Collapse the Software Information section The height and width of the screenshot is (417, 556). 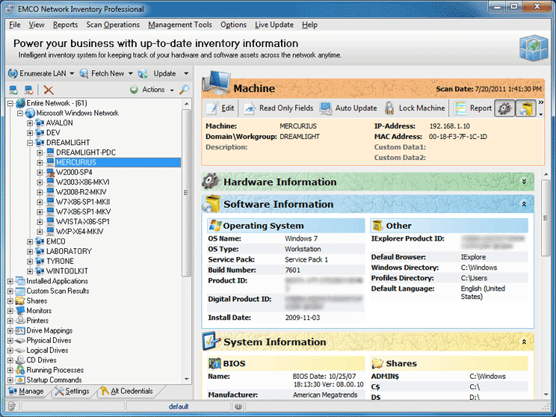[524, 204]
